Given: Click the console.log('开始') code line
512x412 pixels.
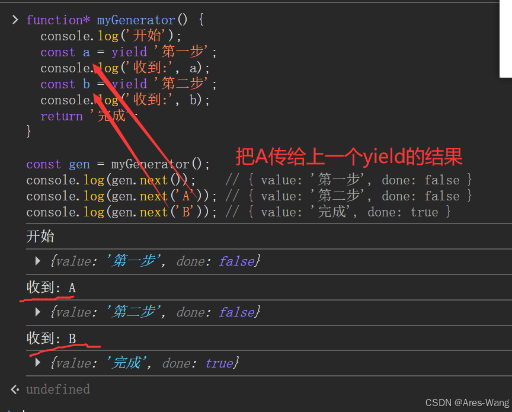Looking at the screenshot, I should (x=111, y=36).
